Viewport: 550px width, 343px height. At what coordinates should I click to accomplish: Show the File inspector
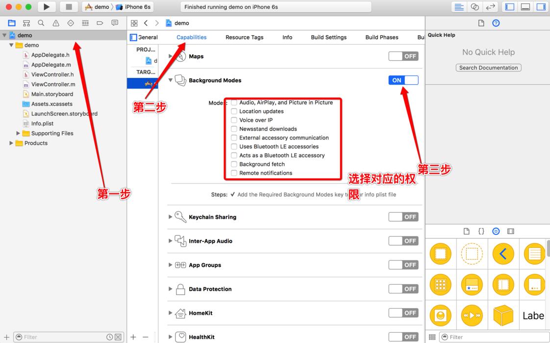click(x=481, y=23)
